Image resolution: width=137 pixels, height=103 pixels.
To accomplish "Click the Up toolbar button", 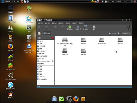I will pos(55,28).
